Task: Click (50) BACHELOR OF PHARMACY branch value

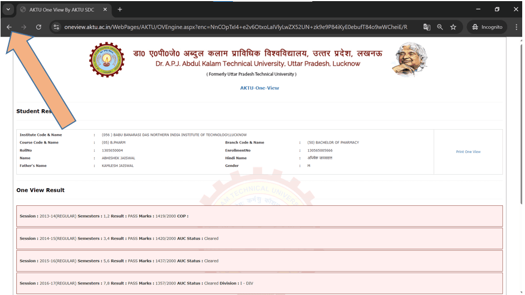Action: pyautogui.click(x=333, y=142)
